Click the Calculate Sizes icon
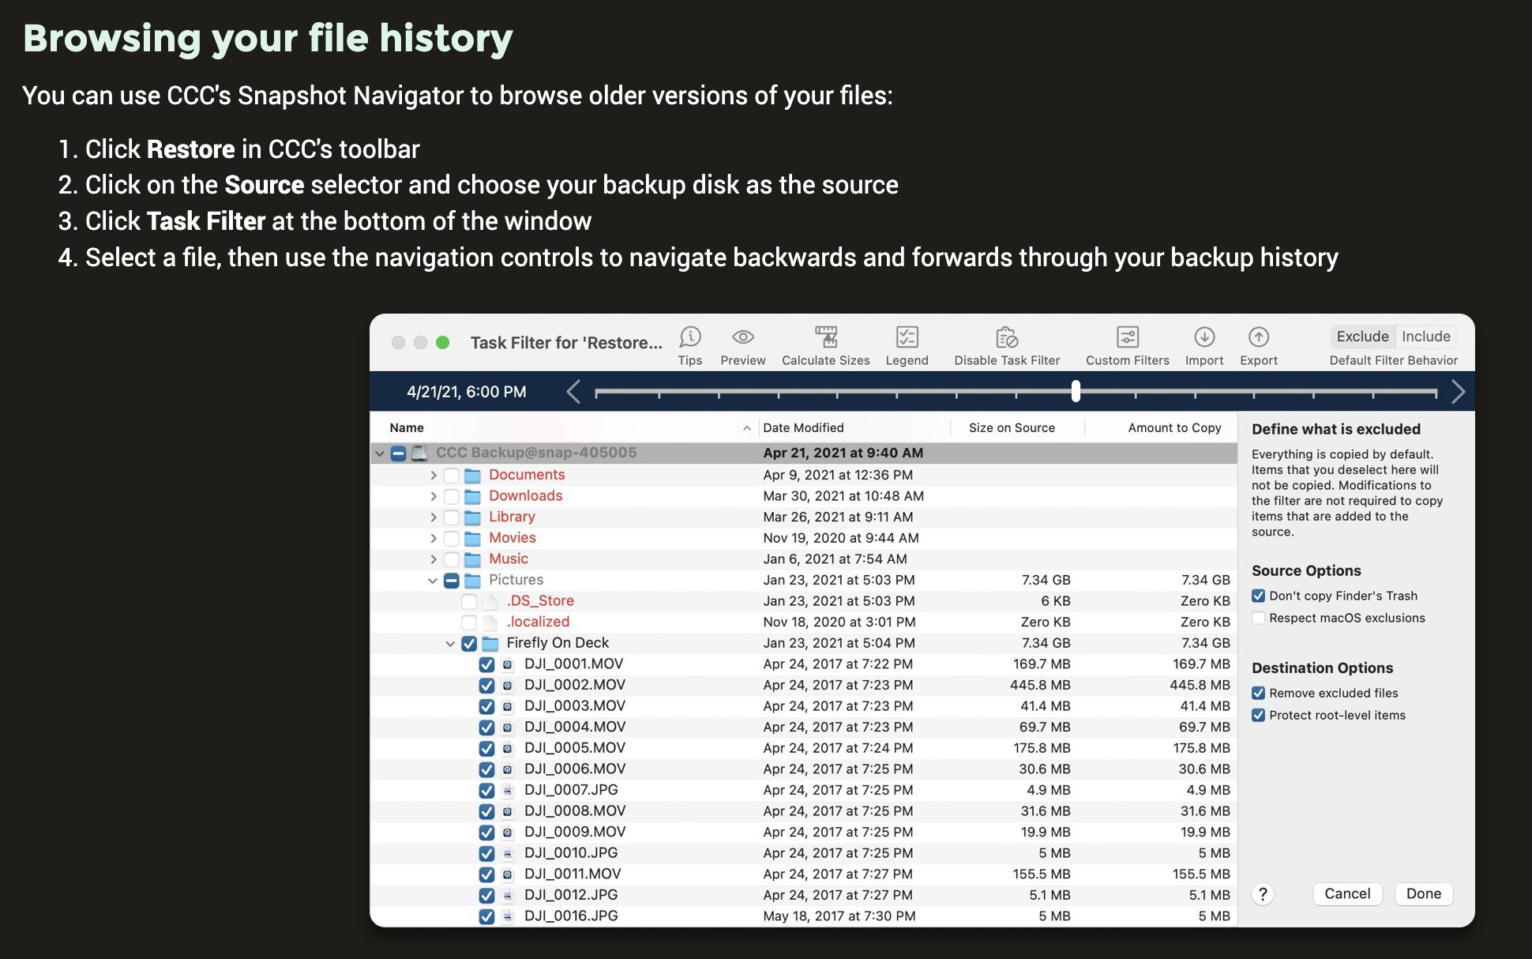1532x959 pixels. click(825, 338)
